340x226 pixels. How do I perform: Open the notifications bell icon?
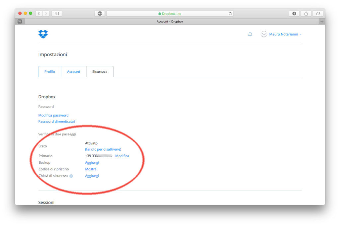point(250,34)
